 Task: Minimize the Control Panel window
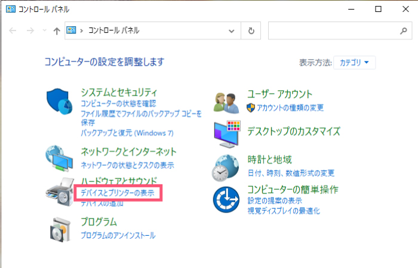[351, 9]
